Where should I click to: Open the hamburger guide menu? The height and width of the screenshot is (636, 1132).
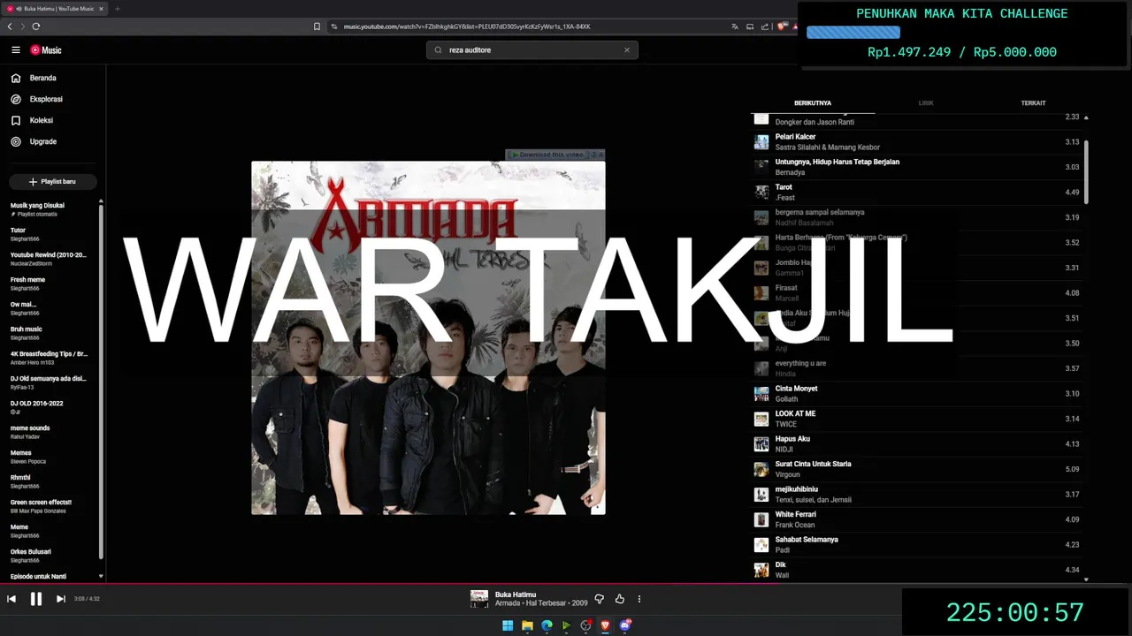coord(15,50)
